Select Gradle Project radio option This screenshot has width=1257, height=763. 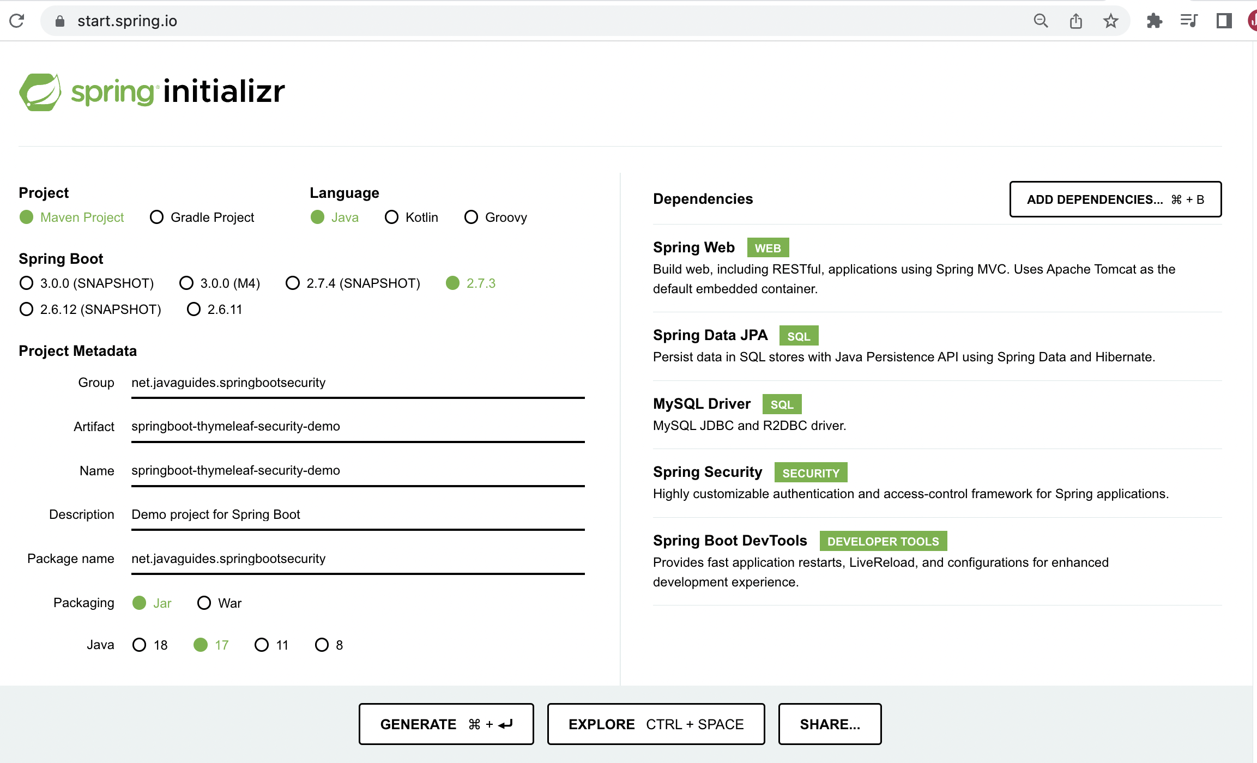202,217
